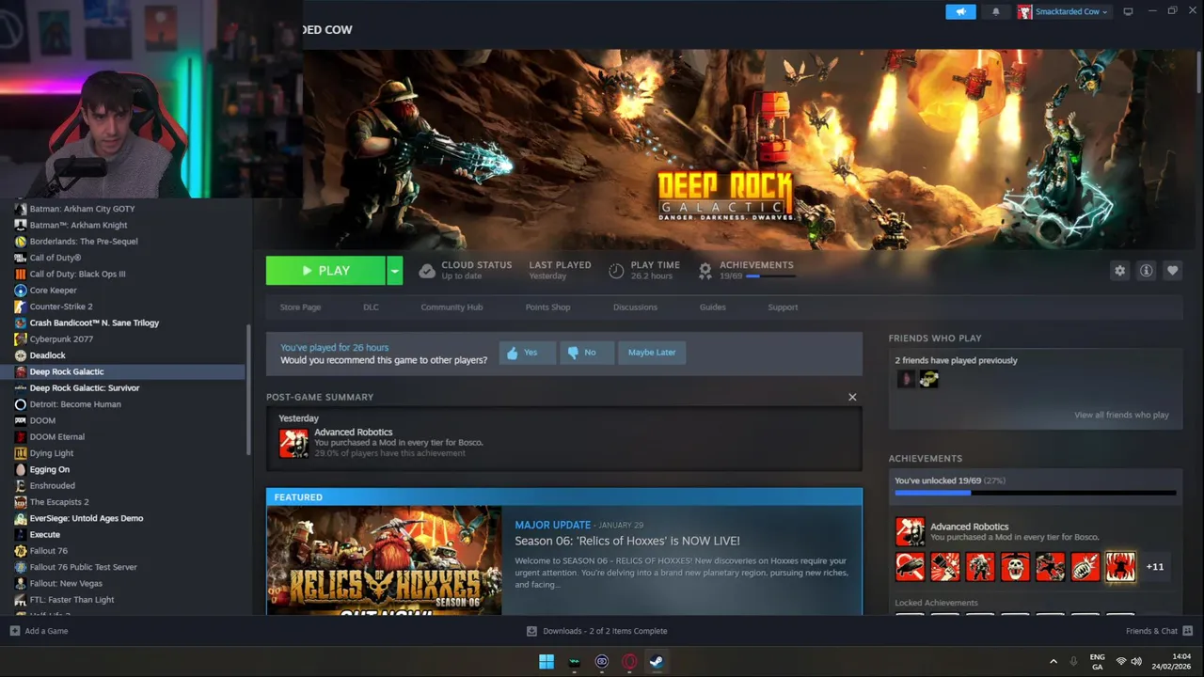Image resolution: width=1204 pixels, height=677 pixels.
Task: Select Batman: Arkham Knight in library list
Action: click(x=78, y=226)
